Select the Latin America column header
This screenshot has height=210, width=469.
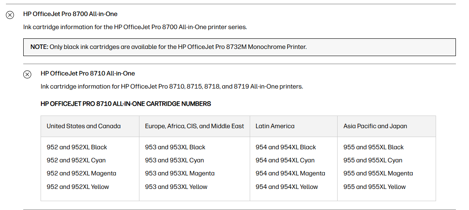tap(275, 126)
